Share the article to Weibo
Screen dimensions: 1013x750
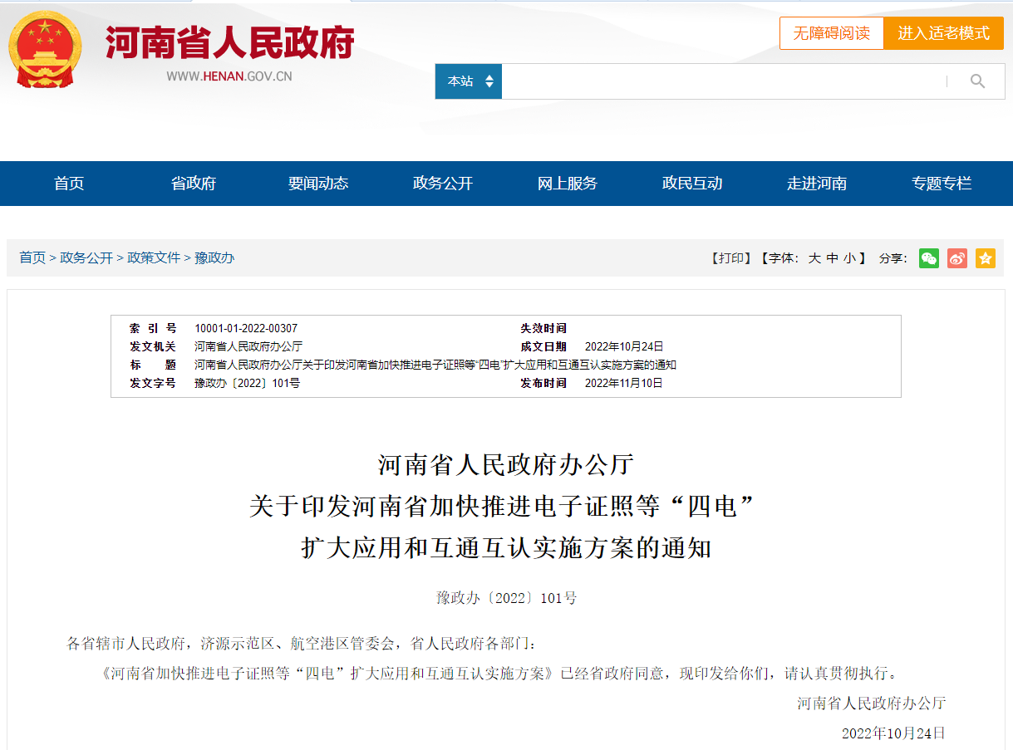click(x=956, y=258)
